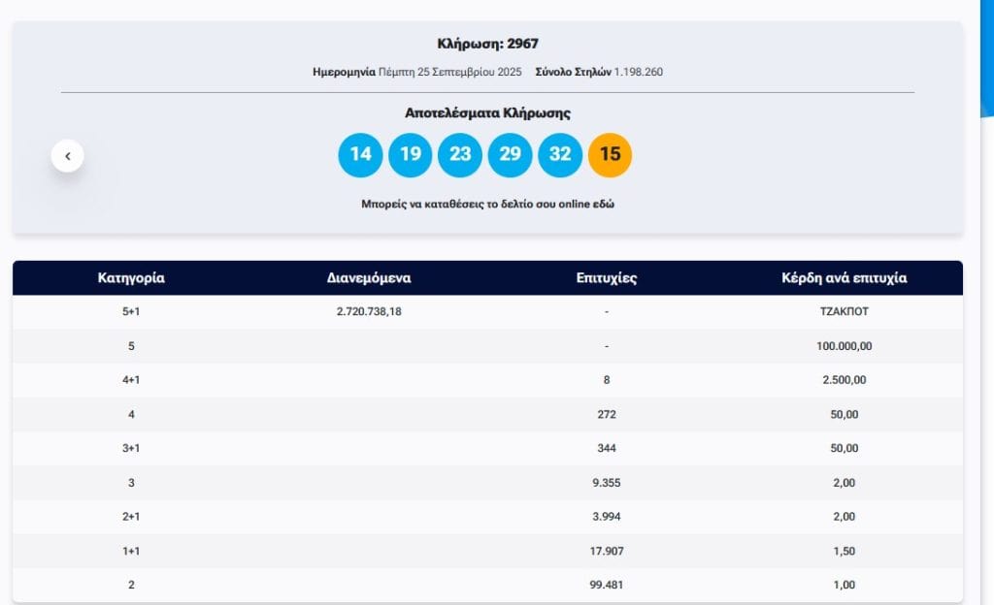The height and width of the screenshot is (605, 994).
Task: Click the blue ball number 32
Action: pyautogui.click(x=560, y=154)
